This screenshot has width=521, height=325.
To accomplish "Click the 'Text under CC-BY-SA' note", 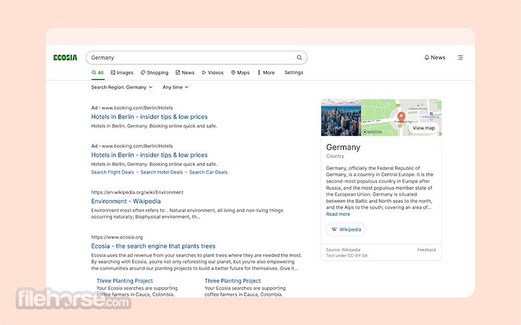I will tap(346, 256).
